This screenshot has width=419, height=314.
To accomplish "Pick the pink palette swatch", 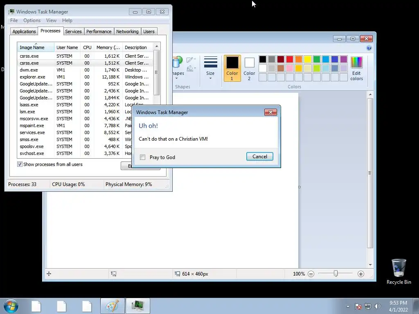I will 290,68.
